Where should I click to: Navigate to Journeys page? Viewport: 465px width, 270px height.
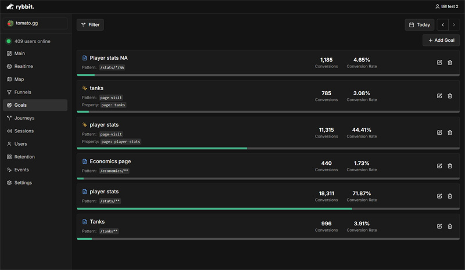click(x=24, y=118)
